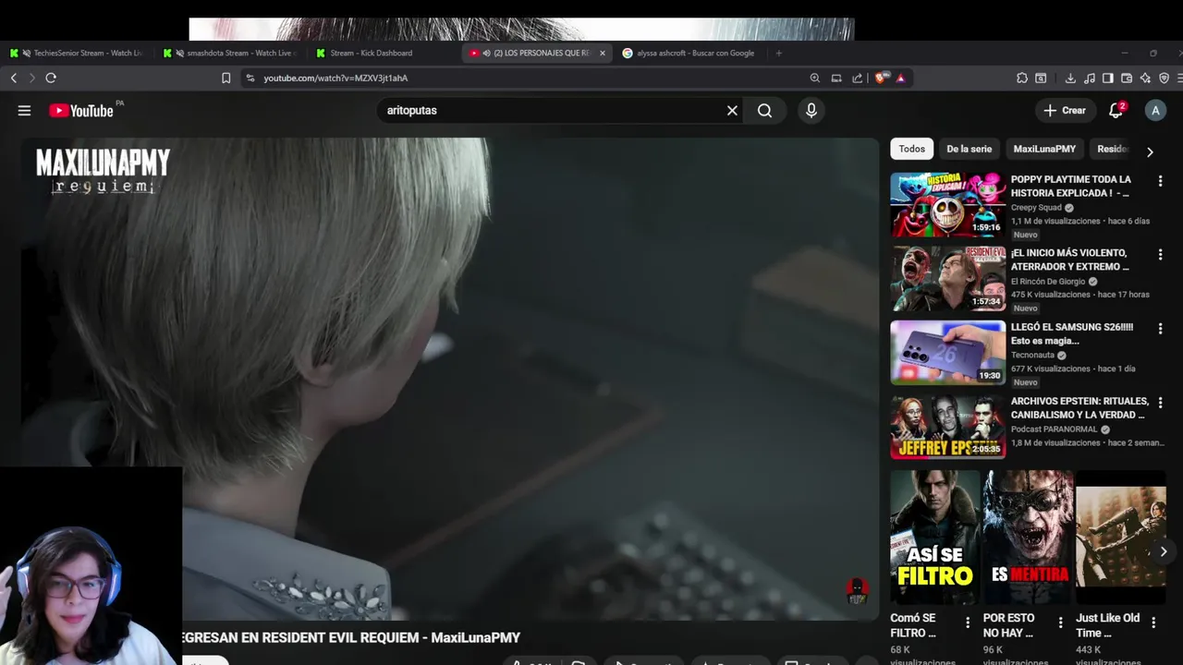Viewport: 1183px width, 665px height.
Task: Open the Es Mentira short thumbnail
Action: pyautogui.click(x=1028, y=538)
